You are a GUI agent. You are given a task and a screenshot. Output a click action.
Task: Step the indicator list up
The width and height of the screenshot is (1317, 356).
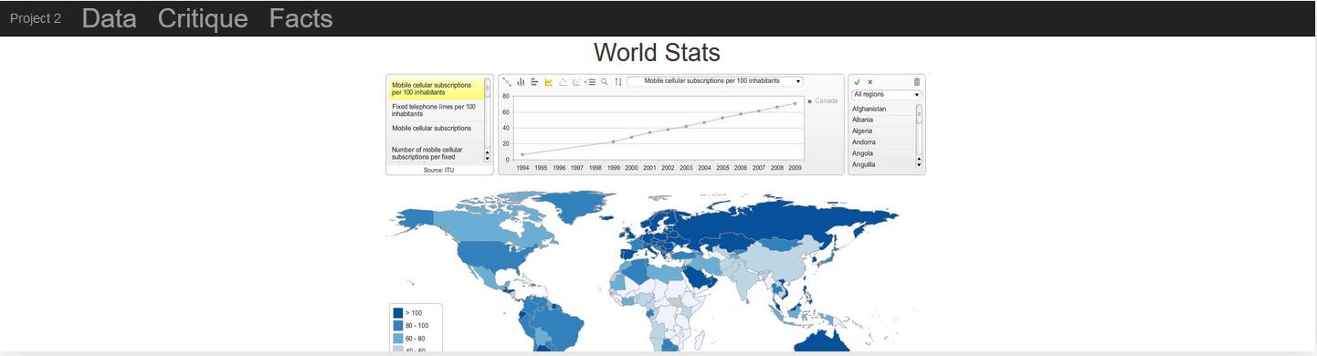pos(487,152)
